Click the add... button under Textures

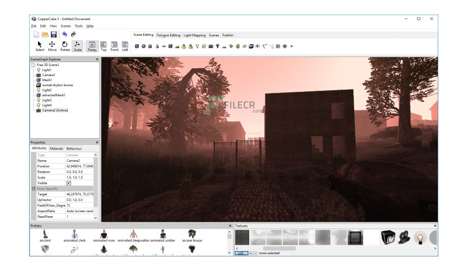(241, 253)
